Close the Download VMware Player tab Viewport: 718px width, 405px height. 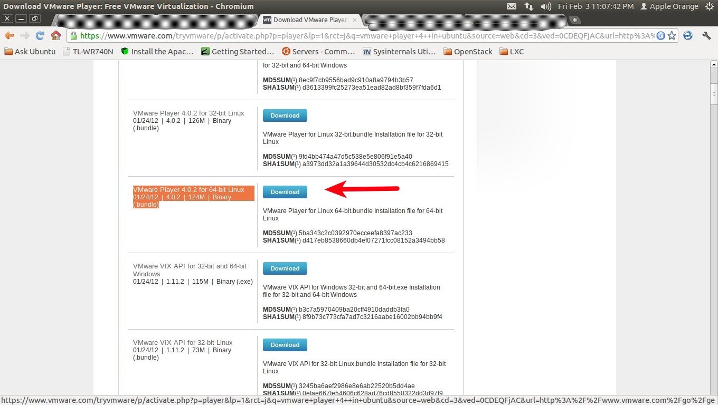[x=355, y=20]
